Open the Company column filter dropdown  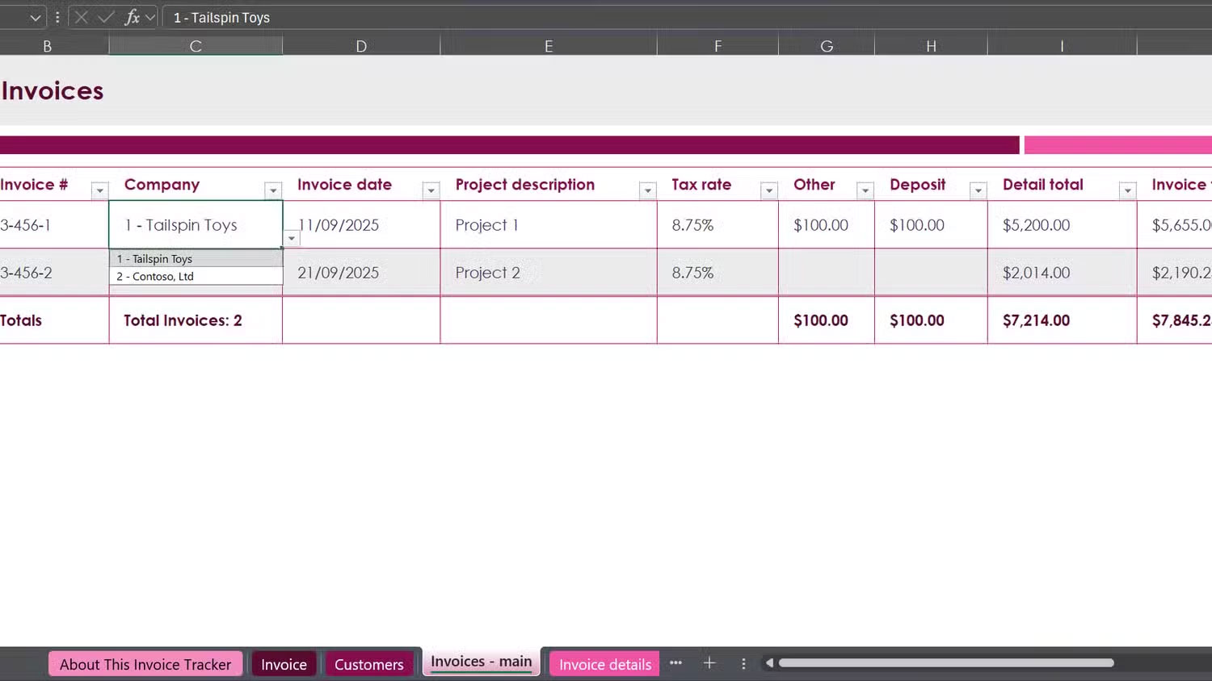click(x=273, y=190)
